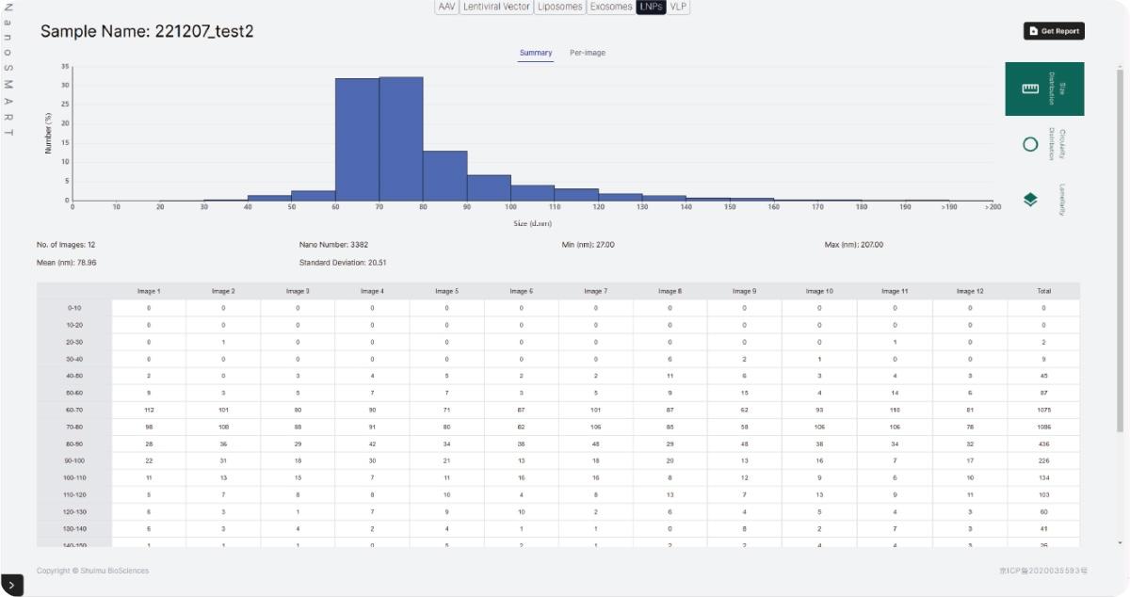Click the Image 6 column header

pyautogui.click(x=521, y=291)
